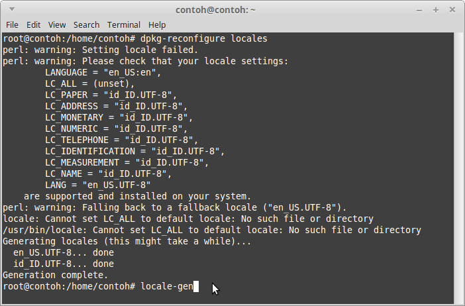Open the Edit menu
This screenshot has height=306, width=465.
[x=33, y=25]
